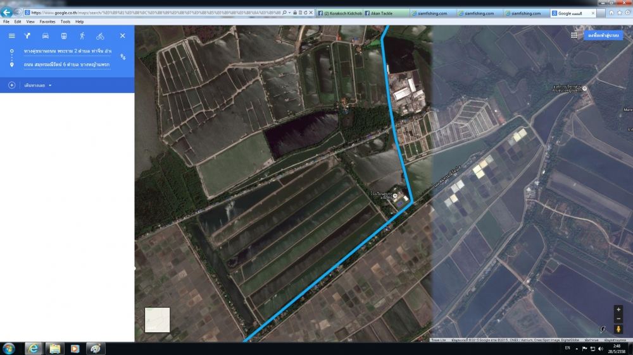Click the browser address bar URL

[156, 13]
